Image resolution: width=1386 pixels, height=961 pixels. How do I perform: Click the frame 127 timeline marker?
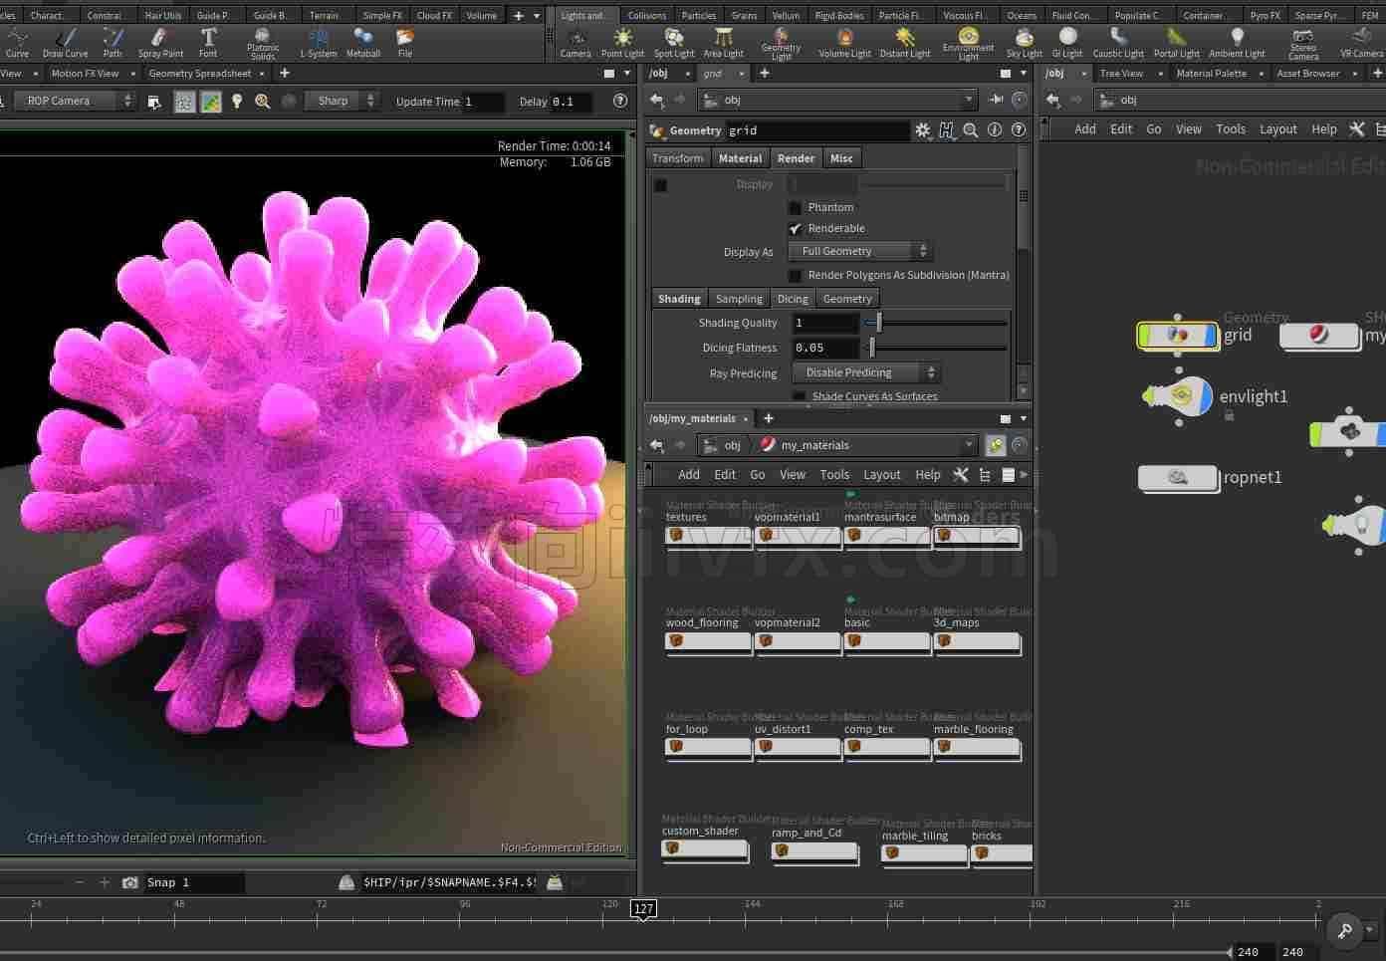pos(643,908)
